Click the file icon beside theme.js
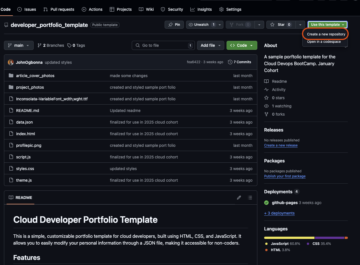Viewport: 360px width, 265px height. [11, 180]
